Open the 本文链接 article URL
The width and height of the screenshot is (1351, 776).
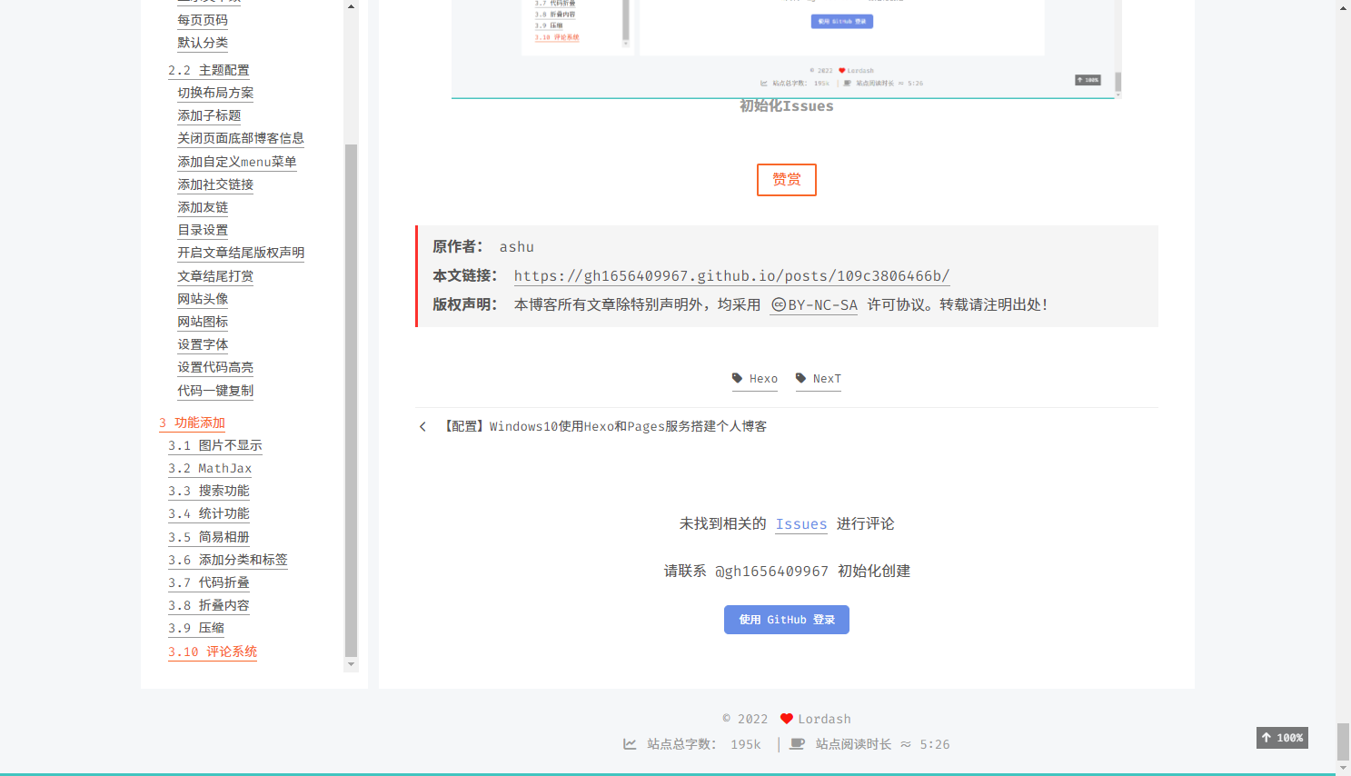click(x=731, y=275)
